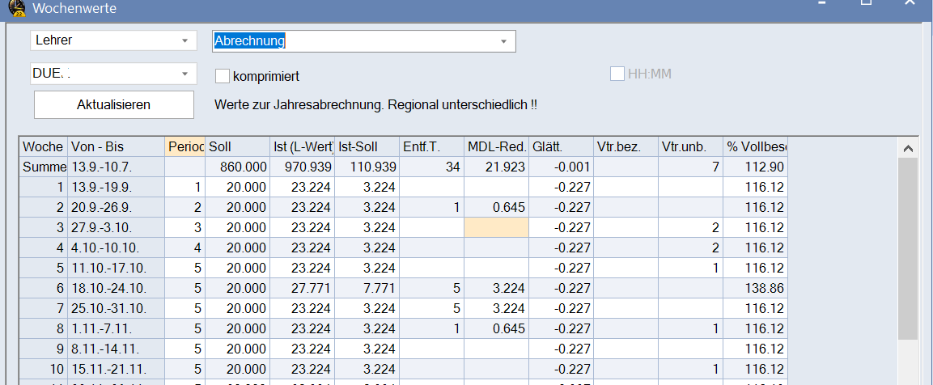Toggle the HH:MM checkbox
The width and height of the screenshot is (933, 385).
[x=617, y=74]
